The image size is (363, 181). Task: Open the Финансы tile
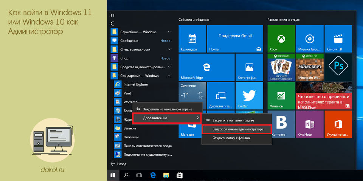(x=281, y=95)
